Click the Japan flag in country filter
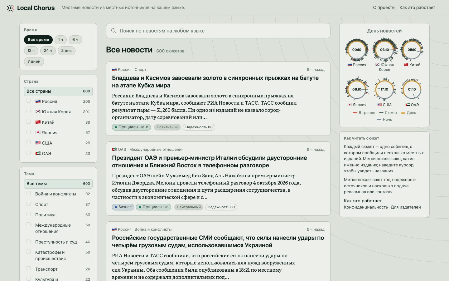449x281 pixels. pyautogui.click(x=38, y=132)
